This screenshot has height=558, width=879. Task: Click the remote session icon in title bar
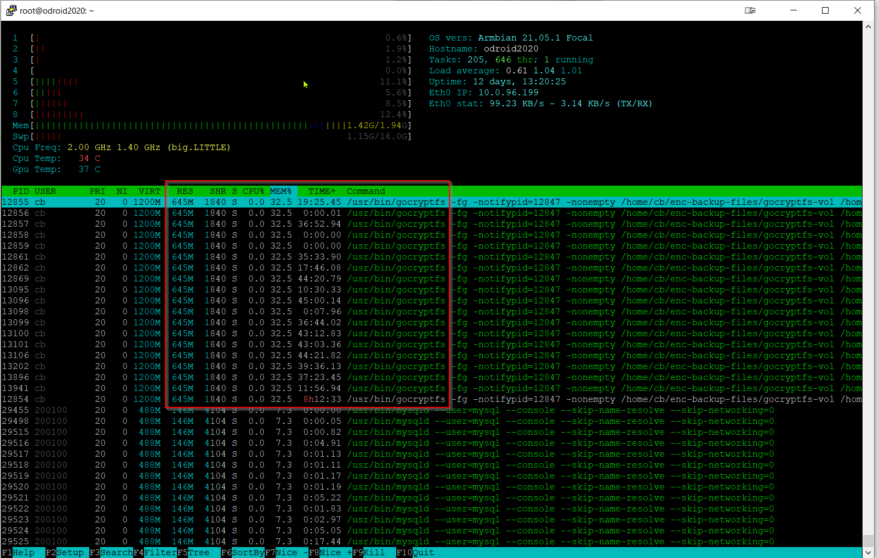[x=750, y=10]
